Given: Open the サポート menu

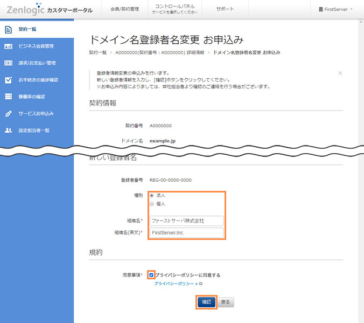Looking at the screenshot, I should pos(225,9).
